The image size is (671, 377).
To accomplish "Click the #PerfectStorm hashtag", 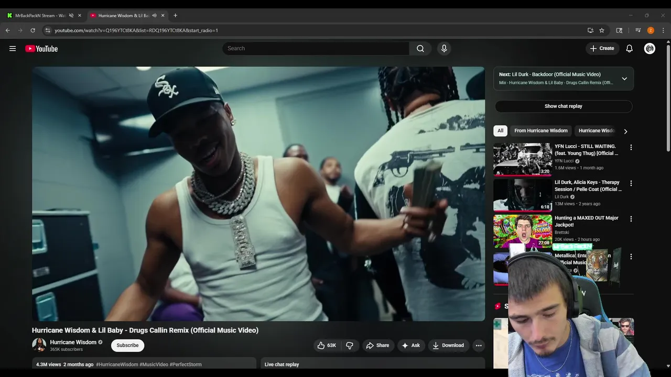I will click(186, 364).
